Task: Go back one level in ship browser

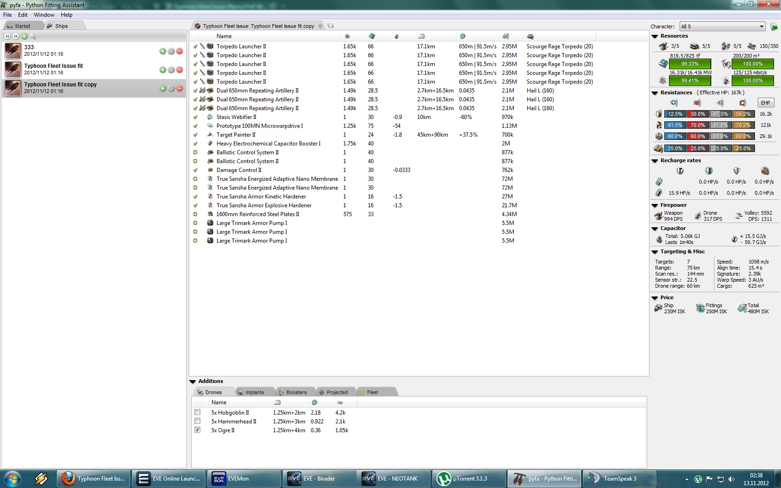Action: 16,36
